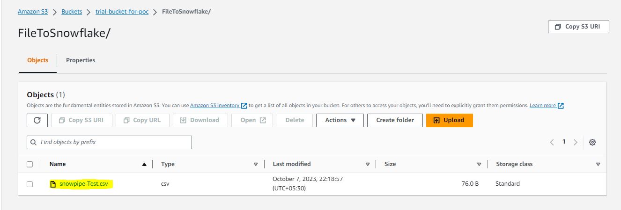621x210 pixels.
Task: Click external link icon beside Learn more
Action: coord(561,106)
